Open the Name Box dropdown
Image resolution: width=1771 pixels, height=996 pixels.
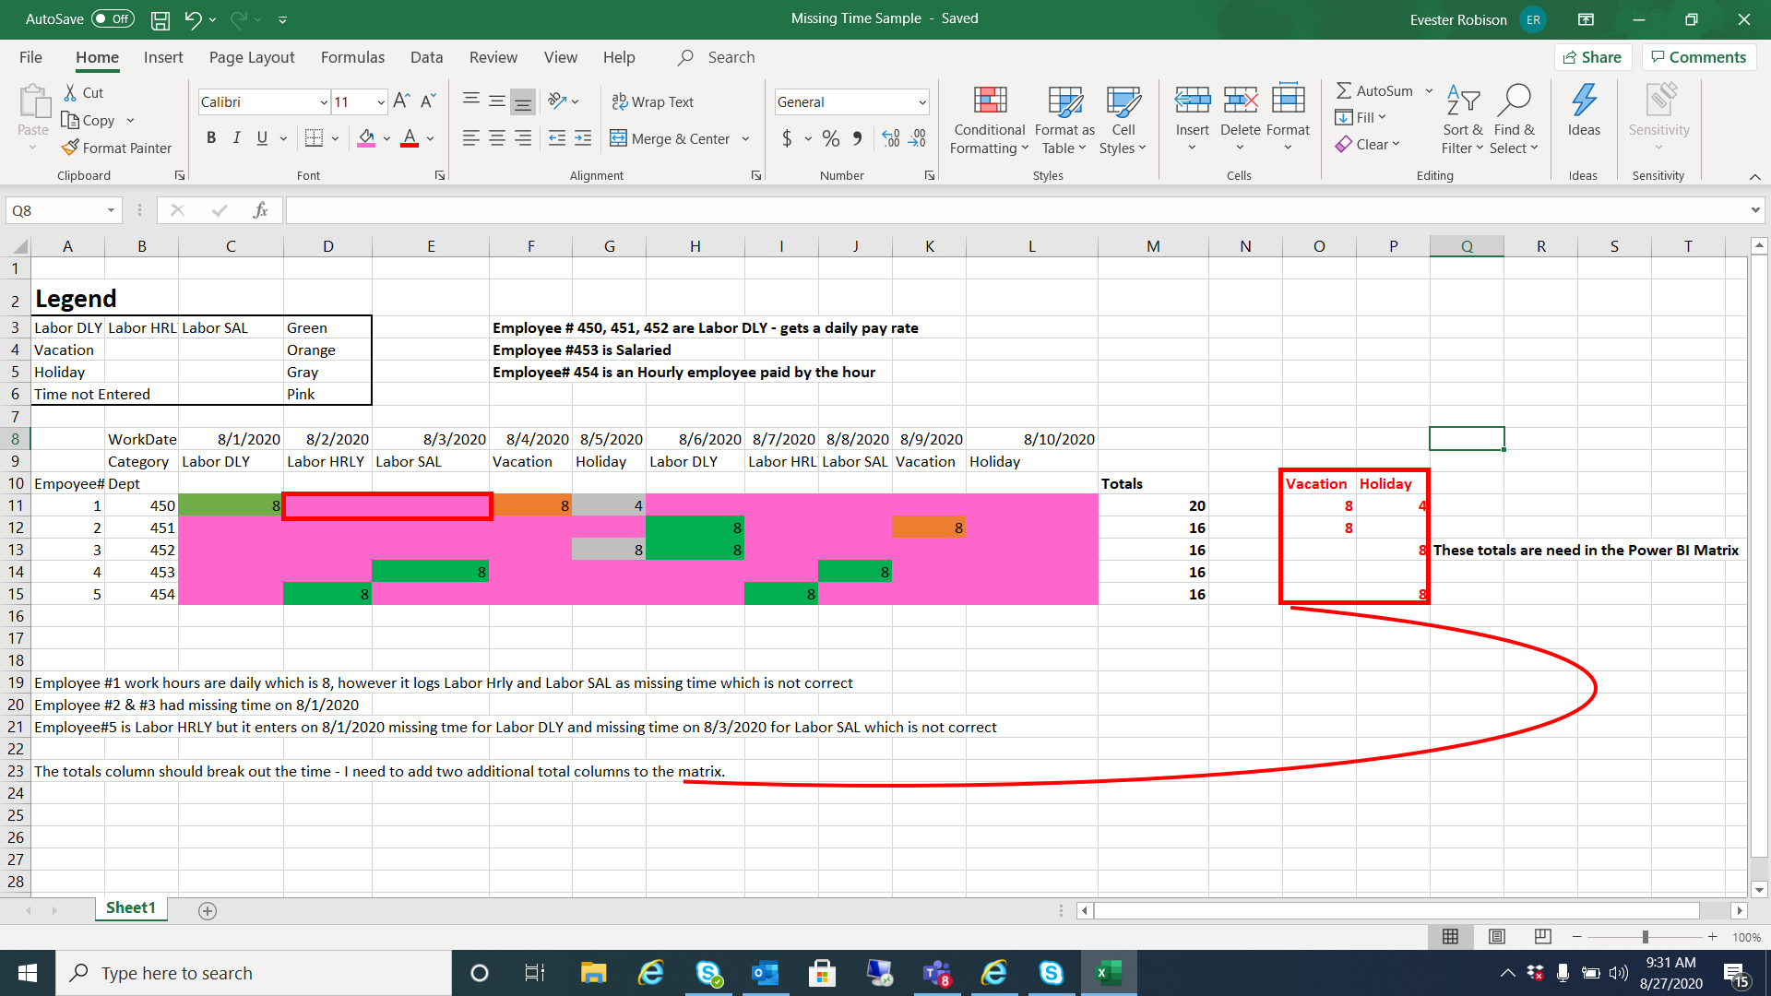pyautogui.click(x=111, y=211)
